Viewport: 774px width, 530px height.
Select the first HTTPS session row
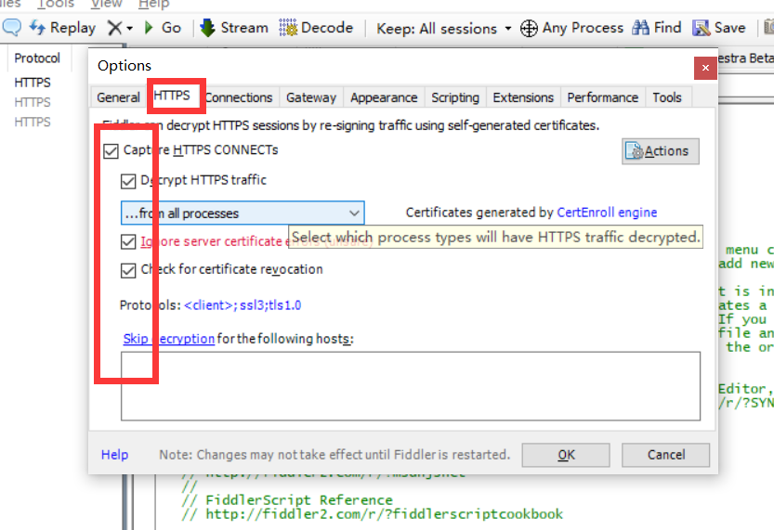[x=33, y=83]
